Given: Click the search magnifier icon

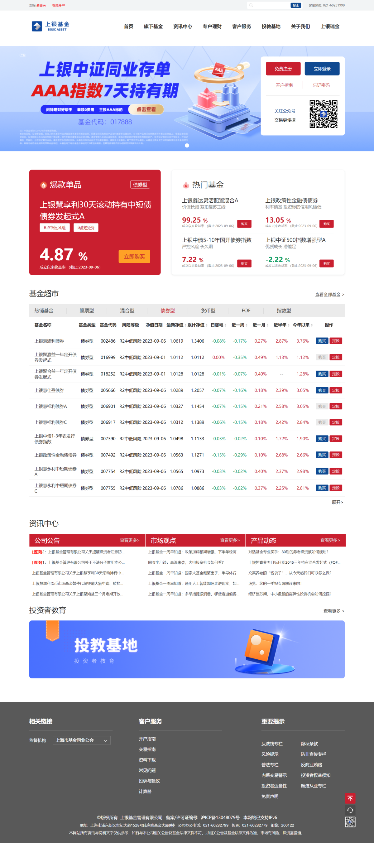Looking at the screenshot, I should tap(251, 5).
